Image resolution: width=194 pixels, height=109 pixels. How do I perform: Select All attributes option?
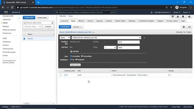(71, 59)
